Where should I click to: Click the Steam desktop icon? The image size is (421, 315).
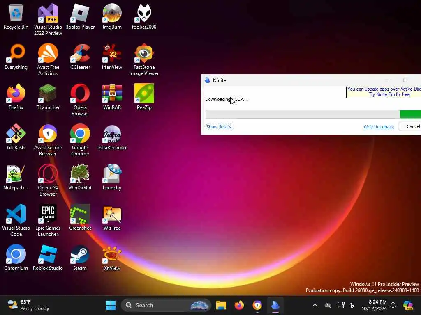click(x=80, y=258)
